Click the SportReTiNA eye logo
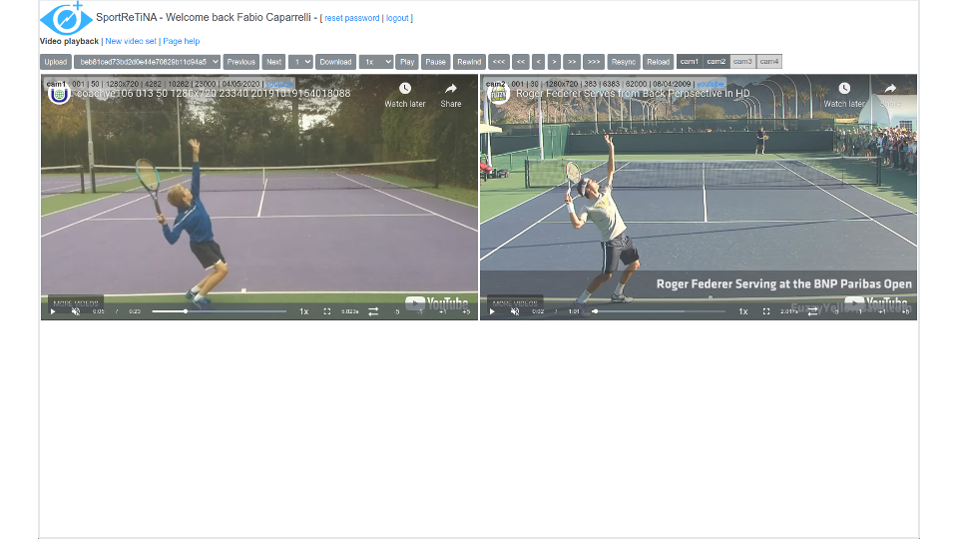The image size is (958, 539). click(x=66, y=18)
